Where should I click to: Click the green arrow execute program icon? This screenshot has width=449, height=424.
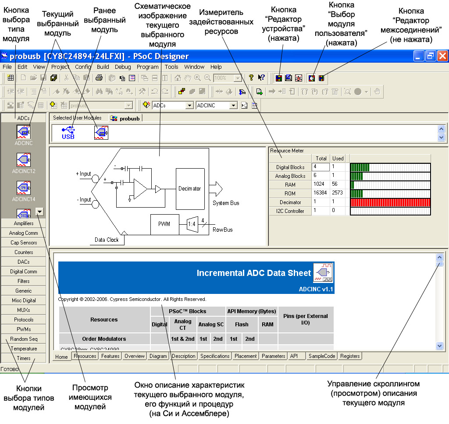pos(259,92)
